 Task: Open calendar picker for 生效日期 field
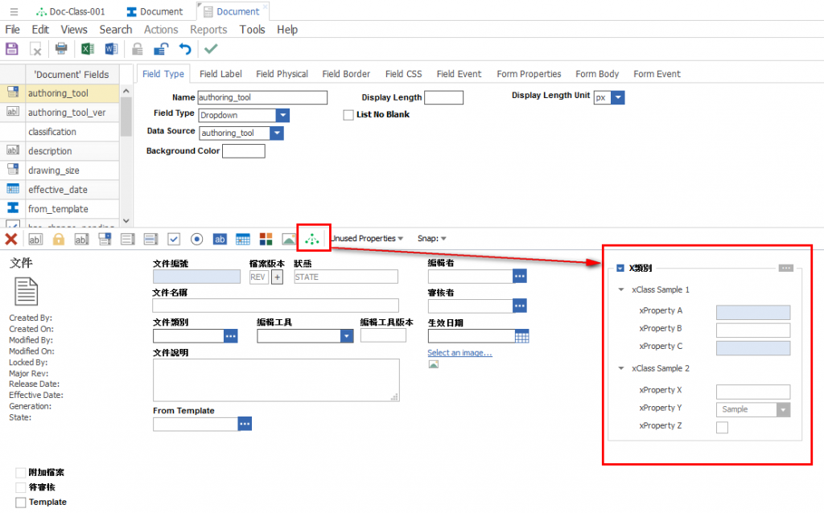point(521,337)
